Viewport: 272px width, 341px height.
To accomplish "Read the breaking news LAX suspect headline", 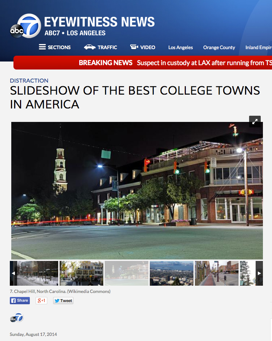I will (x=204, y=63).
